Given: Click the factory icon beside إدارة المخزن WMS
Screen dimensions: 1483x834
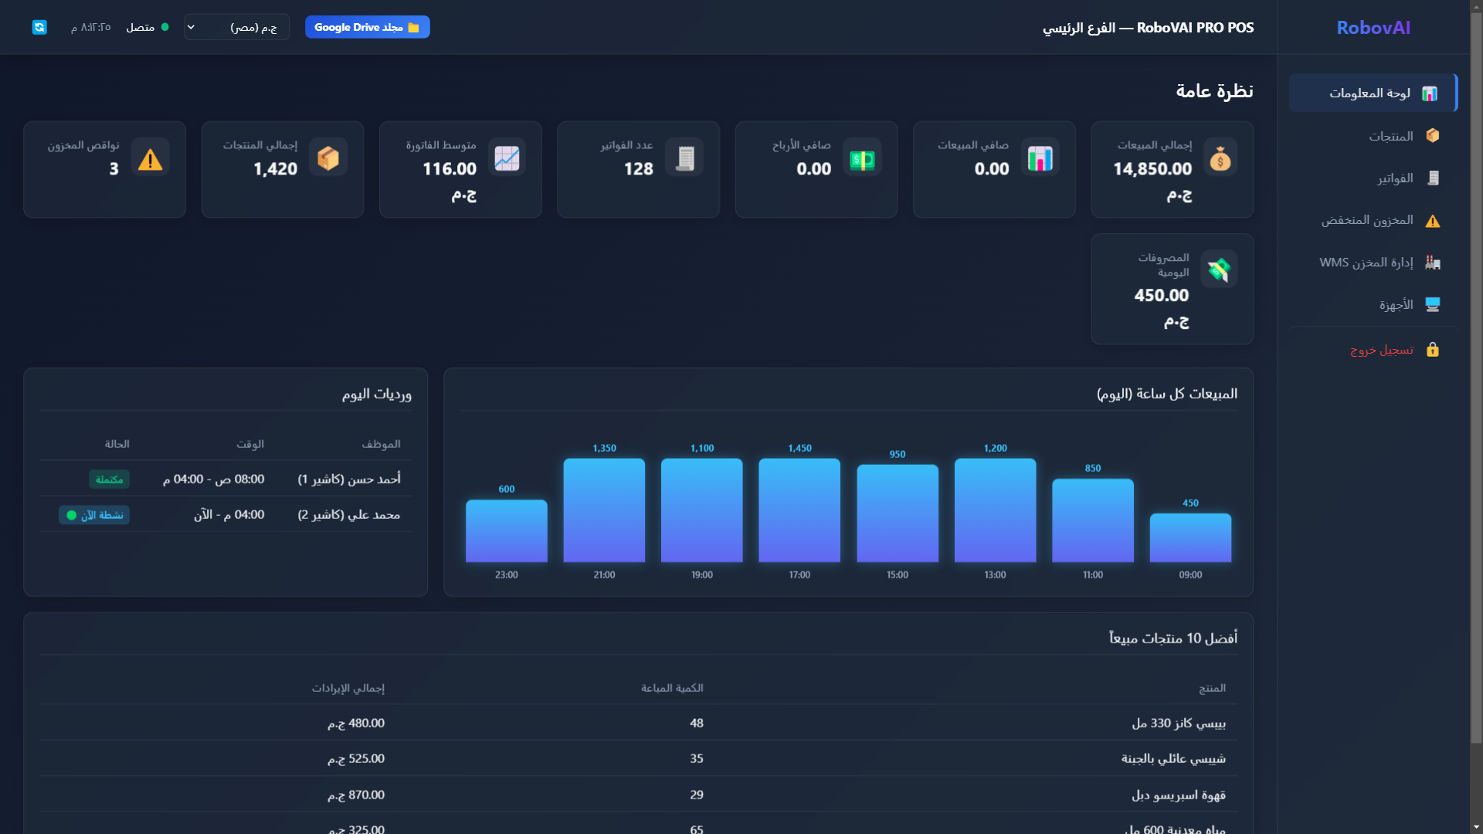Looking at the screenshot, I should tap(1433, 263).
